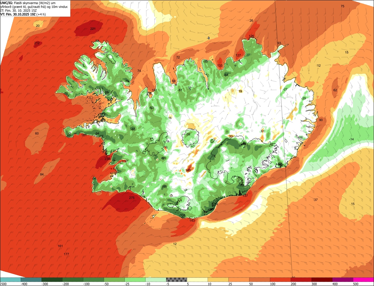Click the map value '90' near the east coast
Viewport: 374px width, 286px height.
321,120
